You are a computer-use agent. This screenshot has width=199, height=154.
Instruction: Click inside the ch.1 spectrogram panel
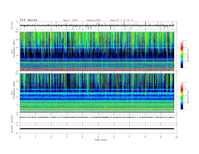tap(97, 51)
